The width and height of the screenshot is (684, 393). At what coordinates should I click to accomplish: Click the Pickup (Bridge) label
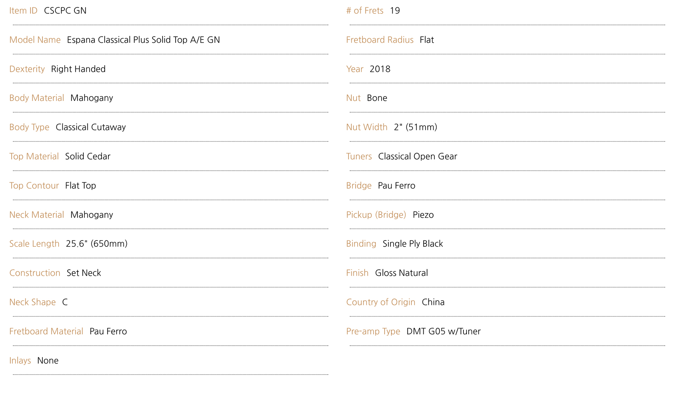pyautogui.click(x=376, y=215)
